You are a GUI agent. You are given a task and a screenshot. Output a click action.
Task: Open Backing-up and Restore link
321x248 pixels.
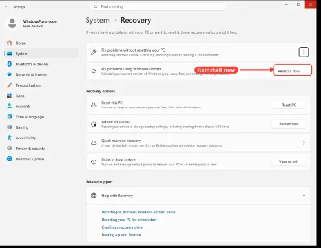coord(121,235)
